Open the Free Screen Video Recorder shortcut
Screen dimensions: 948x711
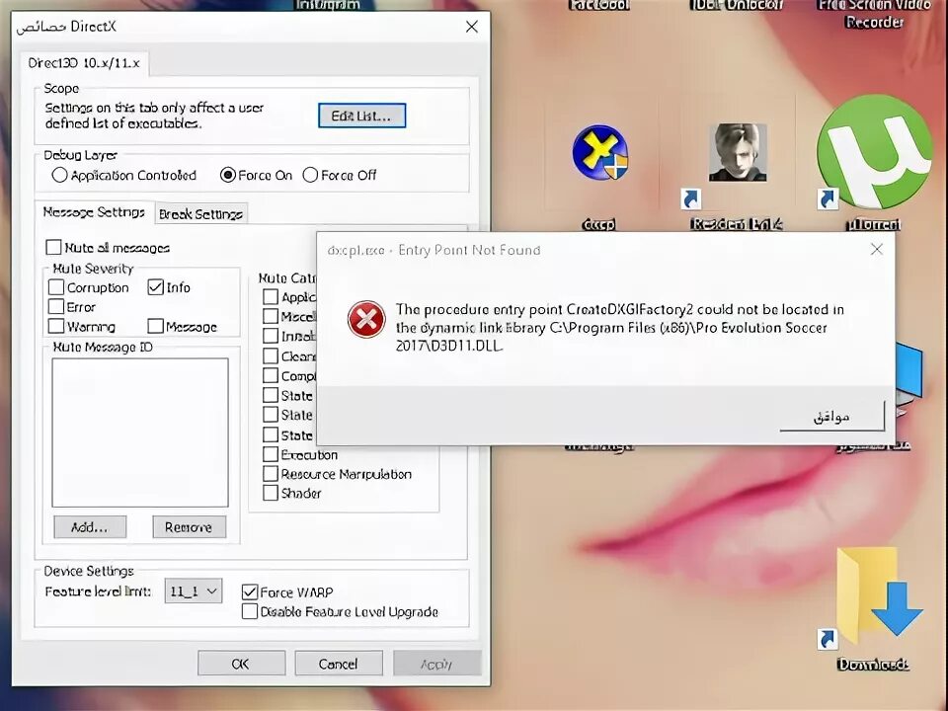(x=874, y=13)
